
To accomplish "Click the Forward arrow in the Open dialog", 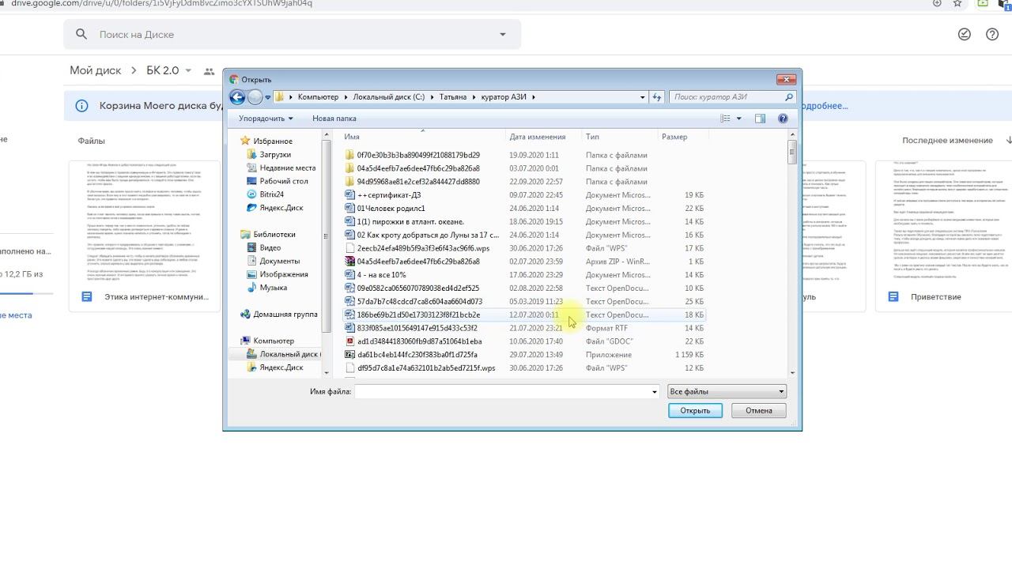I will (x=255, y=97).
